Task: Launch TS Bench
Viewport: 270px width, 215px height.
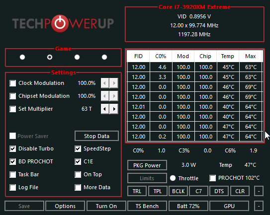Action: [147, 206]
